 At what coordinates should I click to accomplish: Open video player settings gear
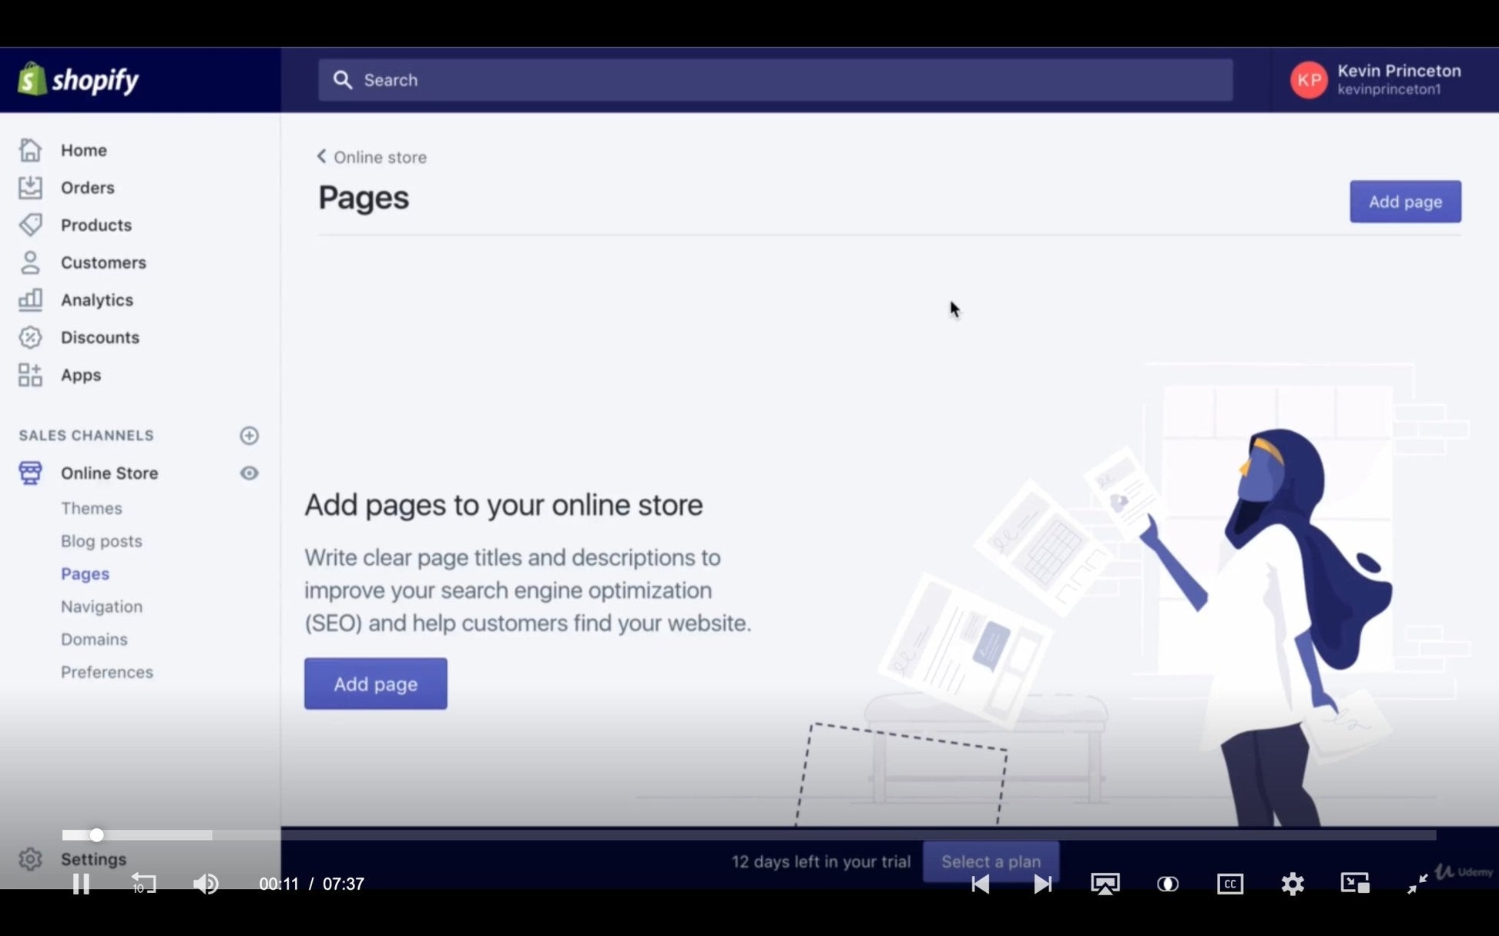(1292, 884)
